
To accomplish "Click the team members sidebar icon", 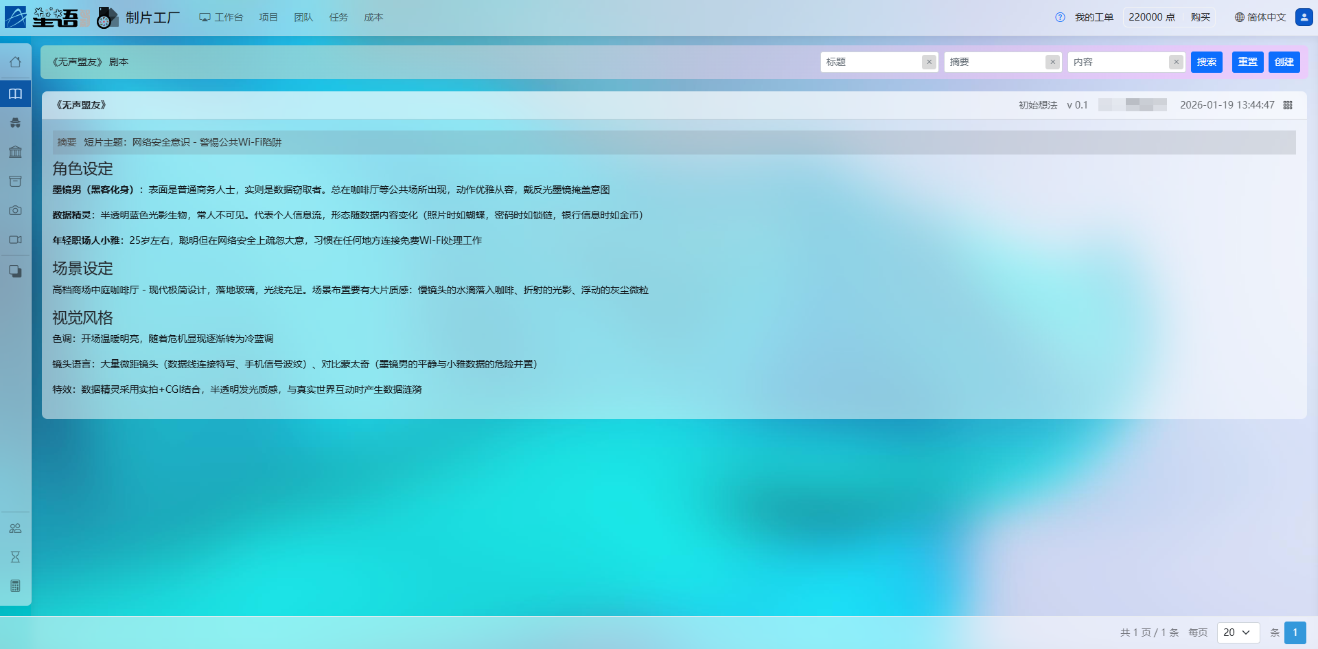I will click(15, 528).
